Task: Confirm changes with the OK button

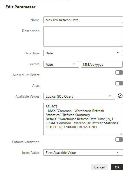Action: point(117,167)
